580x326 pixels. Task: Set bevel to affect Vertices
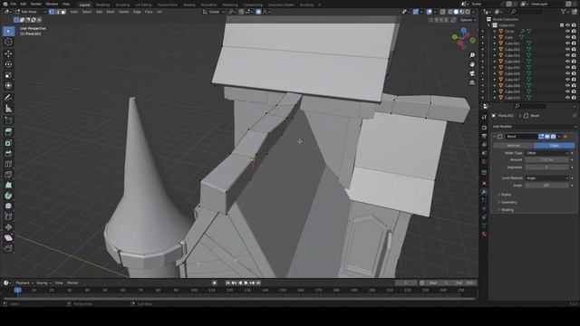(x=513, y=146)
